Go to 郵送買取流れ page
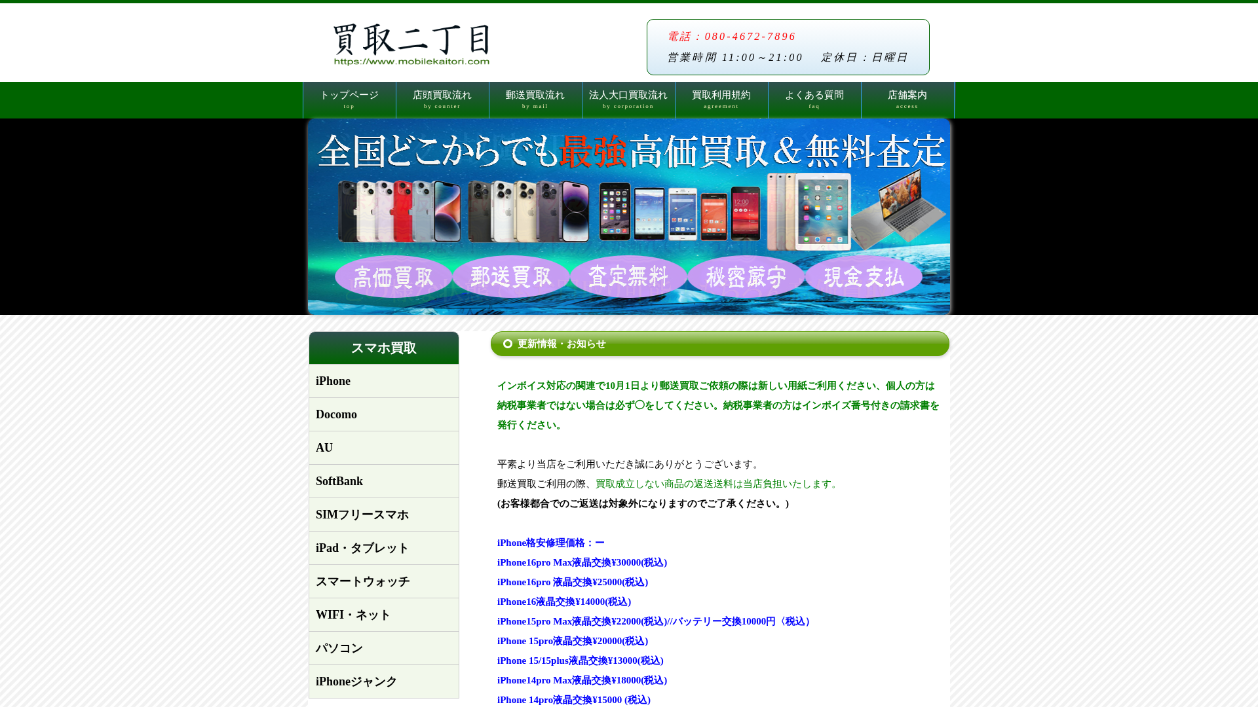This screenshot has height=707, width=1258. [x=535, y=100]
